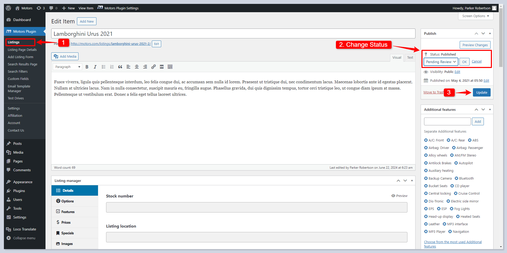
Task: Click the blockquote icon
Action: coord(120,67)
